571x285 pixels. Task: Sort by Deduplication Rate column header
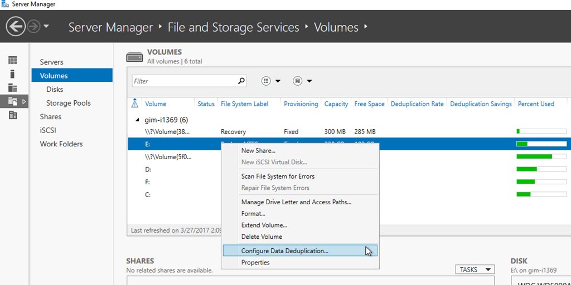point(417,104)
